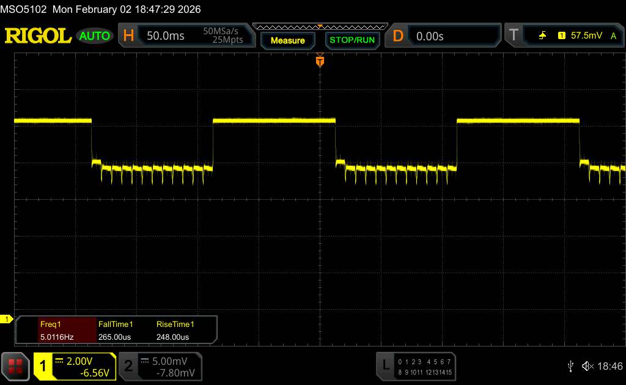Click the USB device status icon
This screenshot has height=385, width=626.
coord(571,365)
